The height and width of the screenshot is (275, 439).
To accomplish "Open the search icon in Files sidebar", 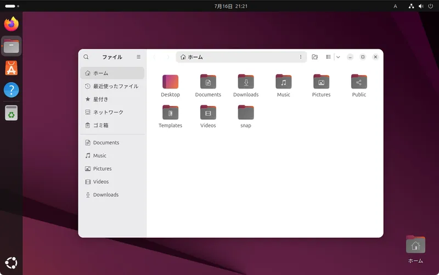I will click(86, 57).
